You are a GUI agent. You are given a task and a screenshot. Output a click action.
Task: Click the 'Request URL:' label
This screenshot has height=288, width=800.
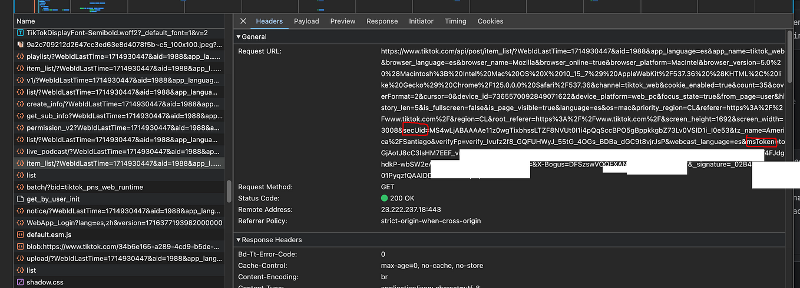[260, 52]
